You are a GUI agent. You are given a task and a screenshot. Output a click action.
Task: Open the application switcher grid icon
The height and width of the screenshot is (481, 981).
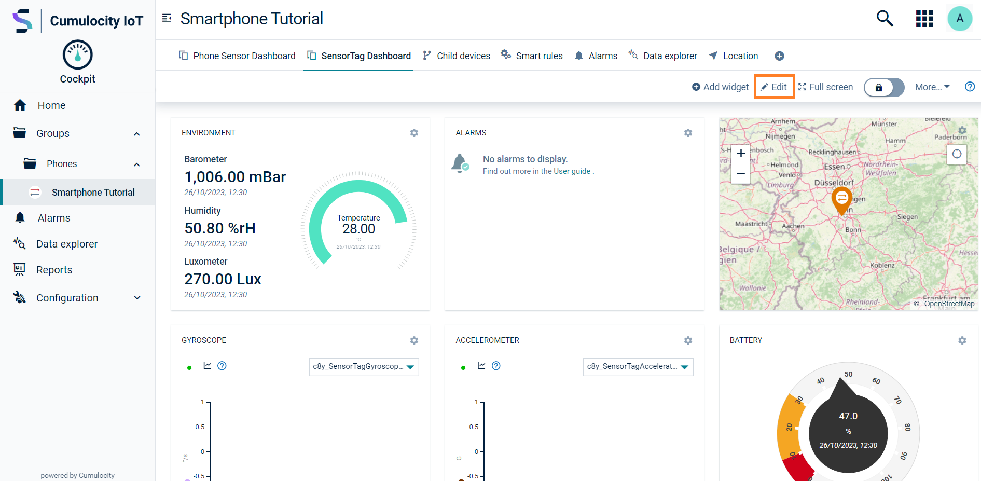(924, 19)
